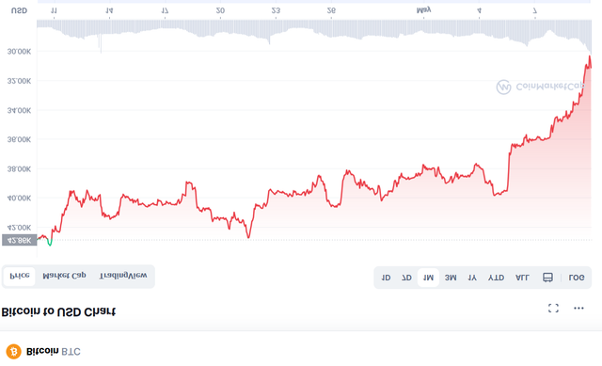This screenshot has height=366, width=602.
Task: Click the 42.86K current price marker
Action: pyautogui.click(x=19, y=240)
